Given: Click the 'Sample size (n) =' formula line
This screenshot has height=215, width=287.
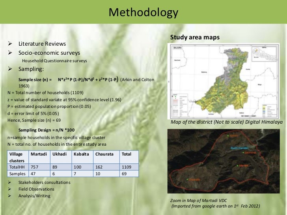Looking at the screenshot, I should 68,80.
